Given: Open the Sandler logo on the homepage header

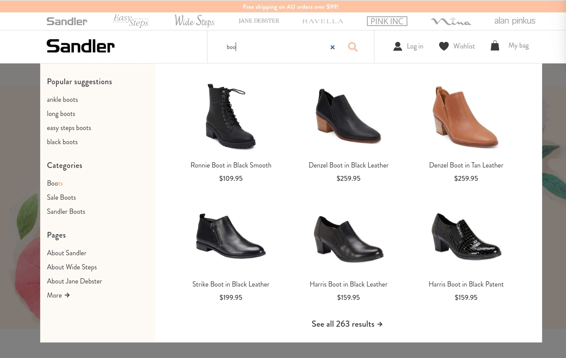Looking at the screenshot, I should click(x=80, y=46).
